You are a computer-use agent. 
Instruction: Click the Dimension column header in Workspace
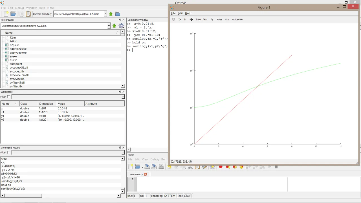[47, 104]
